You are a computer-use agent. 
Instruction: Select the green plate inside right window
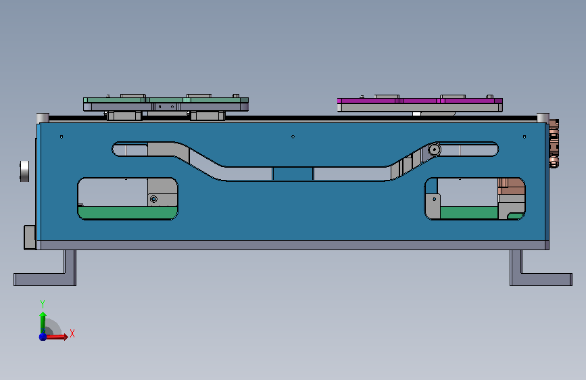click(469, 212)
